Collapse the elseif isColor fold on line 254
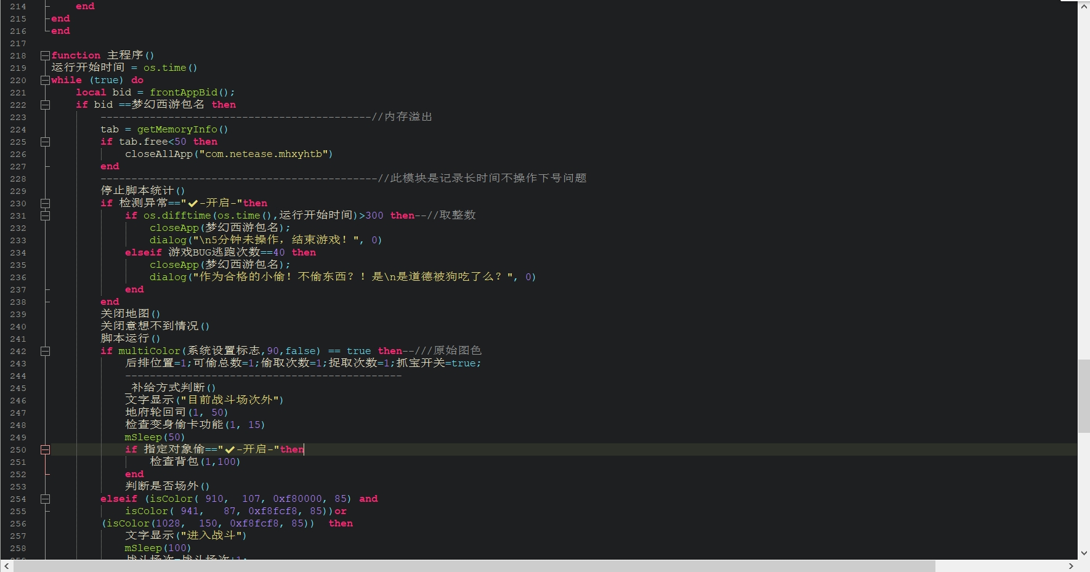 pos(45,499)
